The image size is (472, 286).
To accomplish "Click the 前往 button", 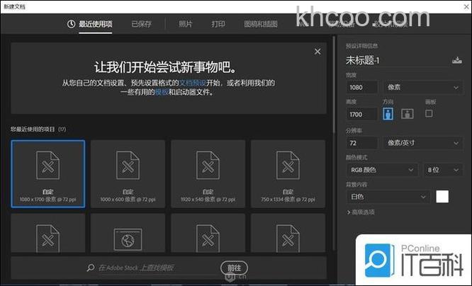I will click(x=234, y=268).
